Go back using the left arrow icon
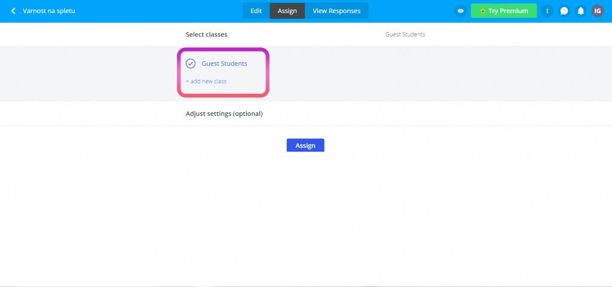Screen dimensions: 612x287 (x=13, y=11)
